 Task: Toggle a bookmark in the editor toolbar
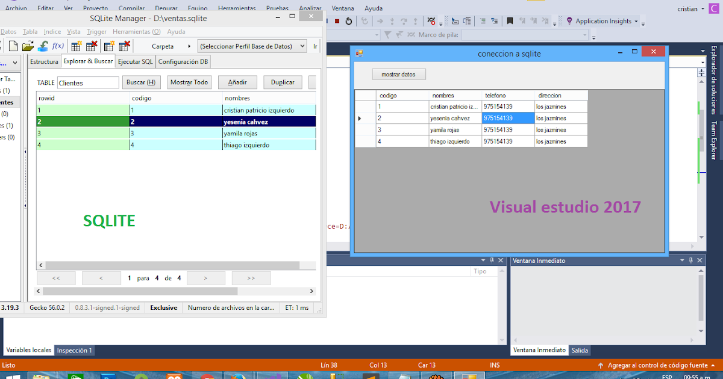510,20
